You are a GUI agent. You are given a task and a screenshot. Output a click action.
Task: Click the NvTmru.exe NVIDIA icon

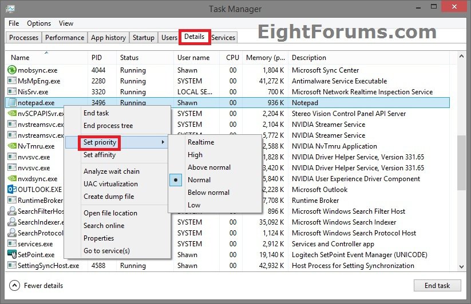(x=12, y=146)
